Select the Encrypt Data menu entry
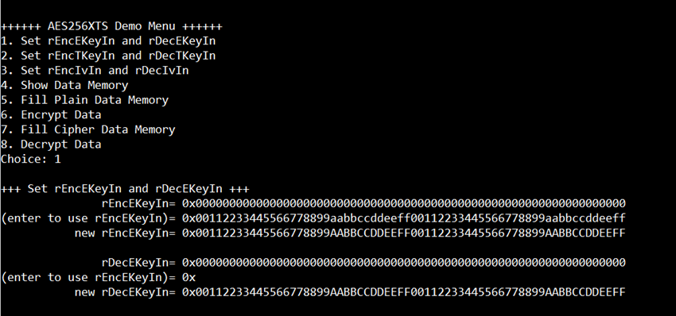676x316 pixels. pos(51,114)
